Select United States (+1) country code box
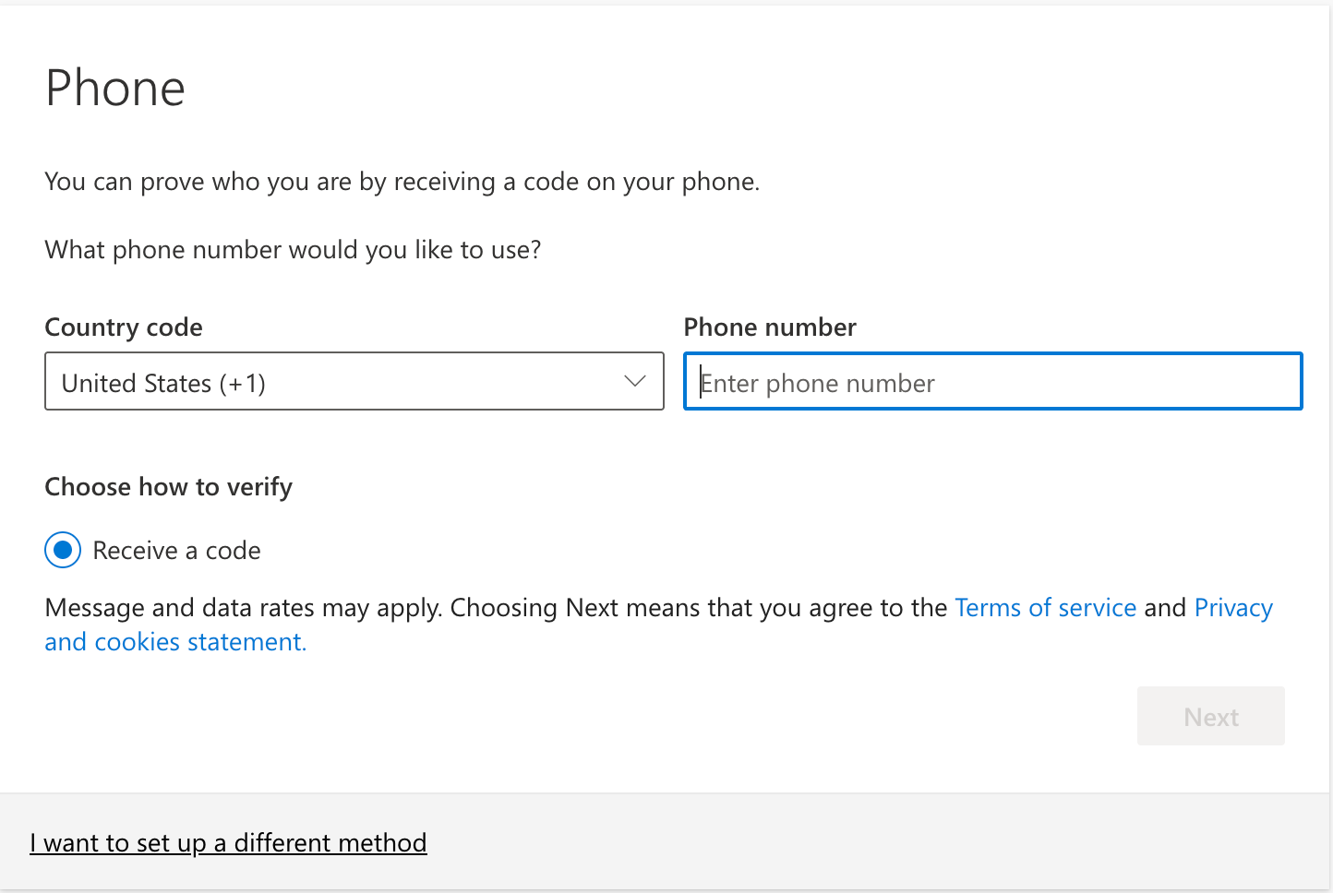Screen dimensions: 1333x893 point(354,381)
